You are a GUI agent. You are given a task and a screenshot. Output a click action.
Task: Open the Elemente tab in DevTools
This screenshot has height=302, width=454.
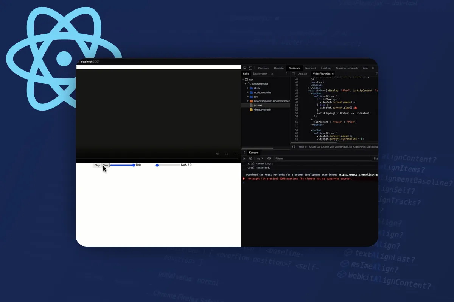(264, 68)
